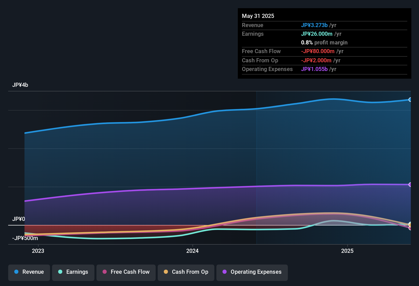Click the 2023 x-axis label
Viewport: 419px width, 286px height.
click(x=38, y=251)
